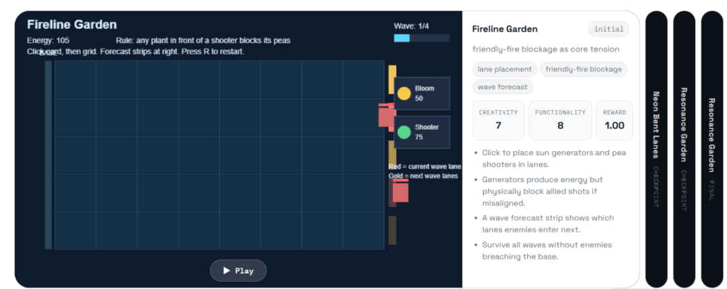Click the Wave progress bar

tap(421, 38)
